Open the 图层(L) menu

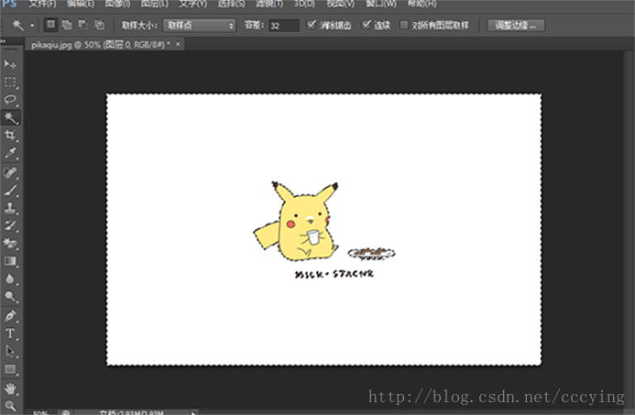click(x=154, y=4)
